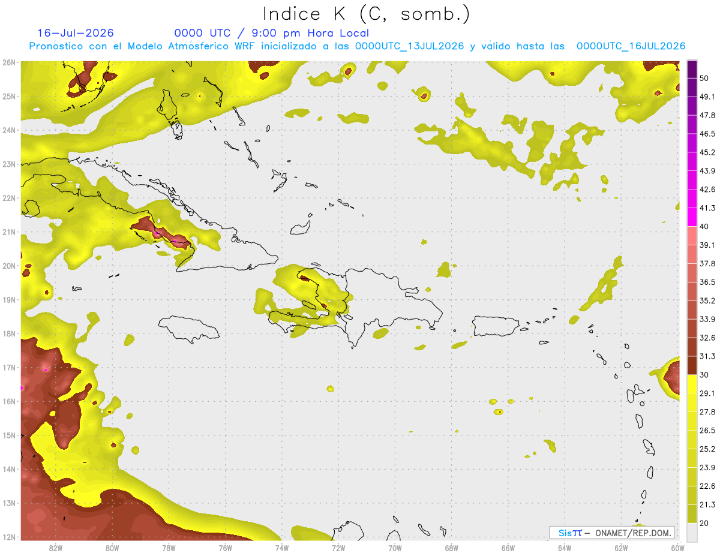Viewport: 720px width, 556px height.
Task: Click colorbar value "26.5"
Action: click(707, 431)
